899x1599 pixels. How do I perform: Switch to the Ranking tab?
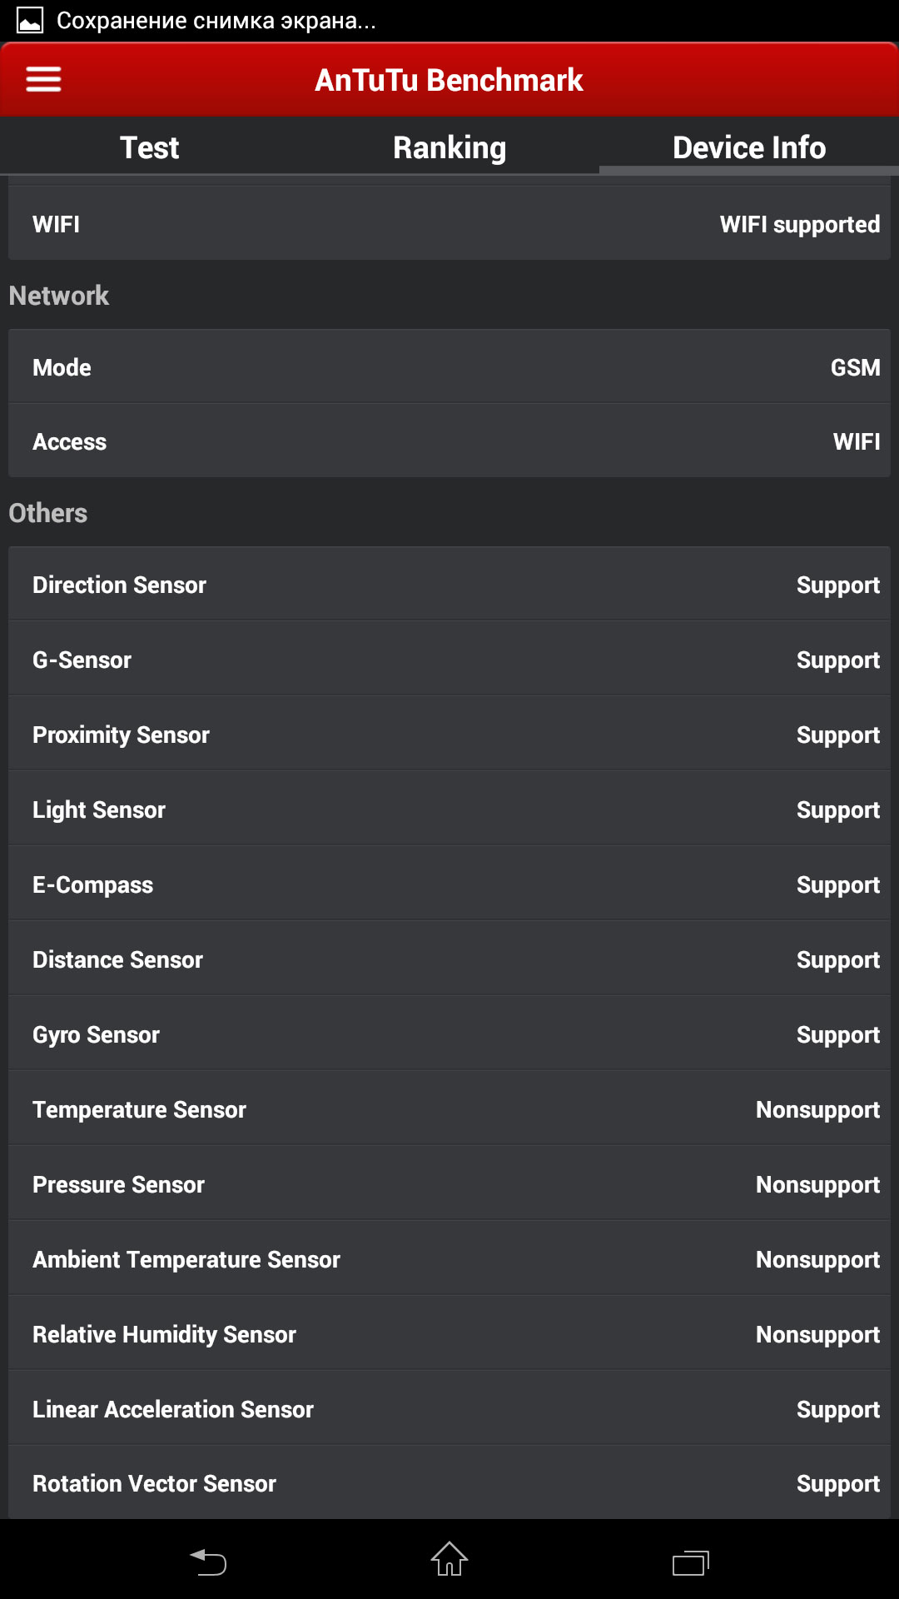pyautogui.click(x=449, y=147)
